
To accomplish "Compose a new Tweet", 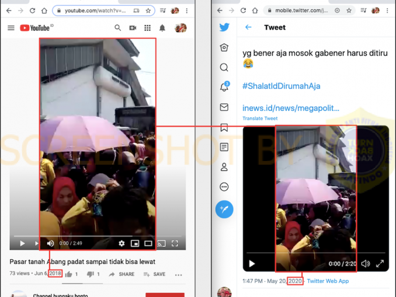I will click(224, 209).
